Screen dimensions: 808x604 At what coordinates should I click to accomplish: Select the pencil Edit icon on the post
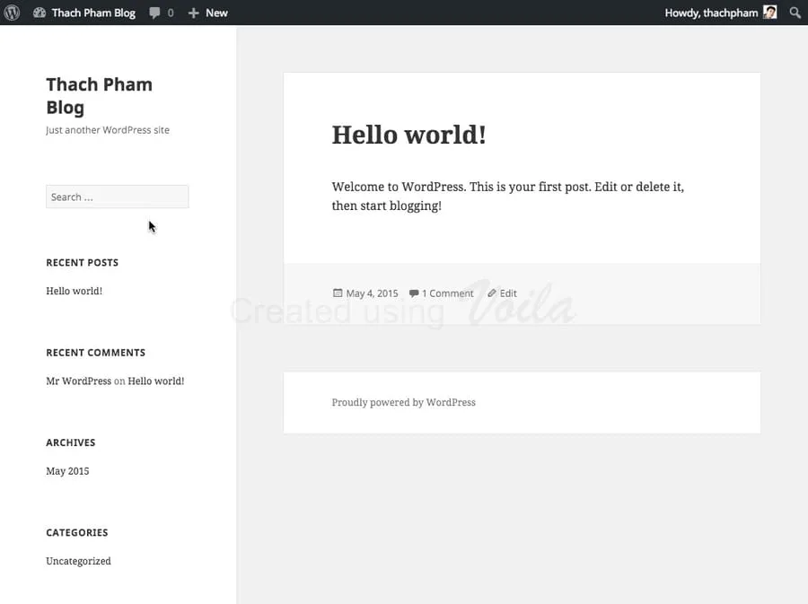click(492, 293)
